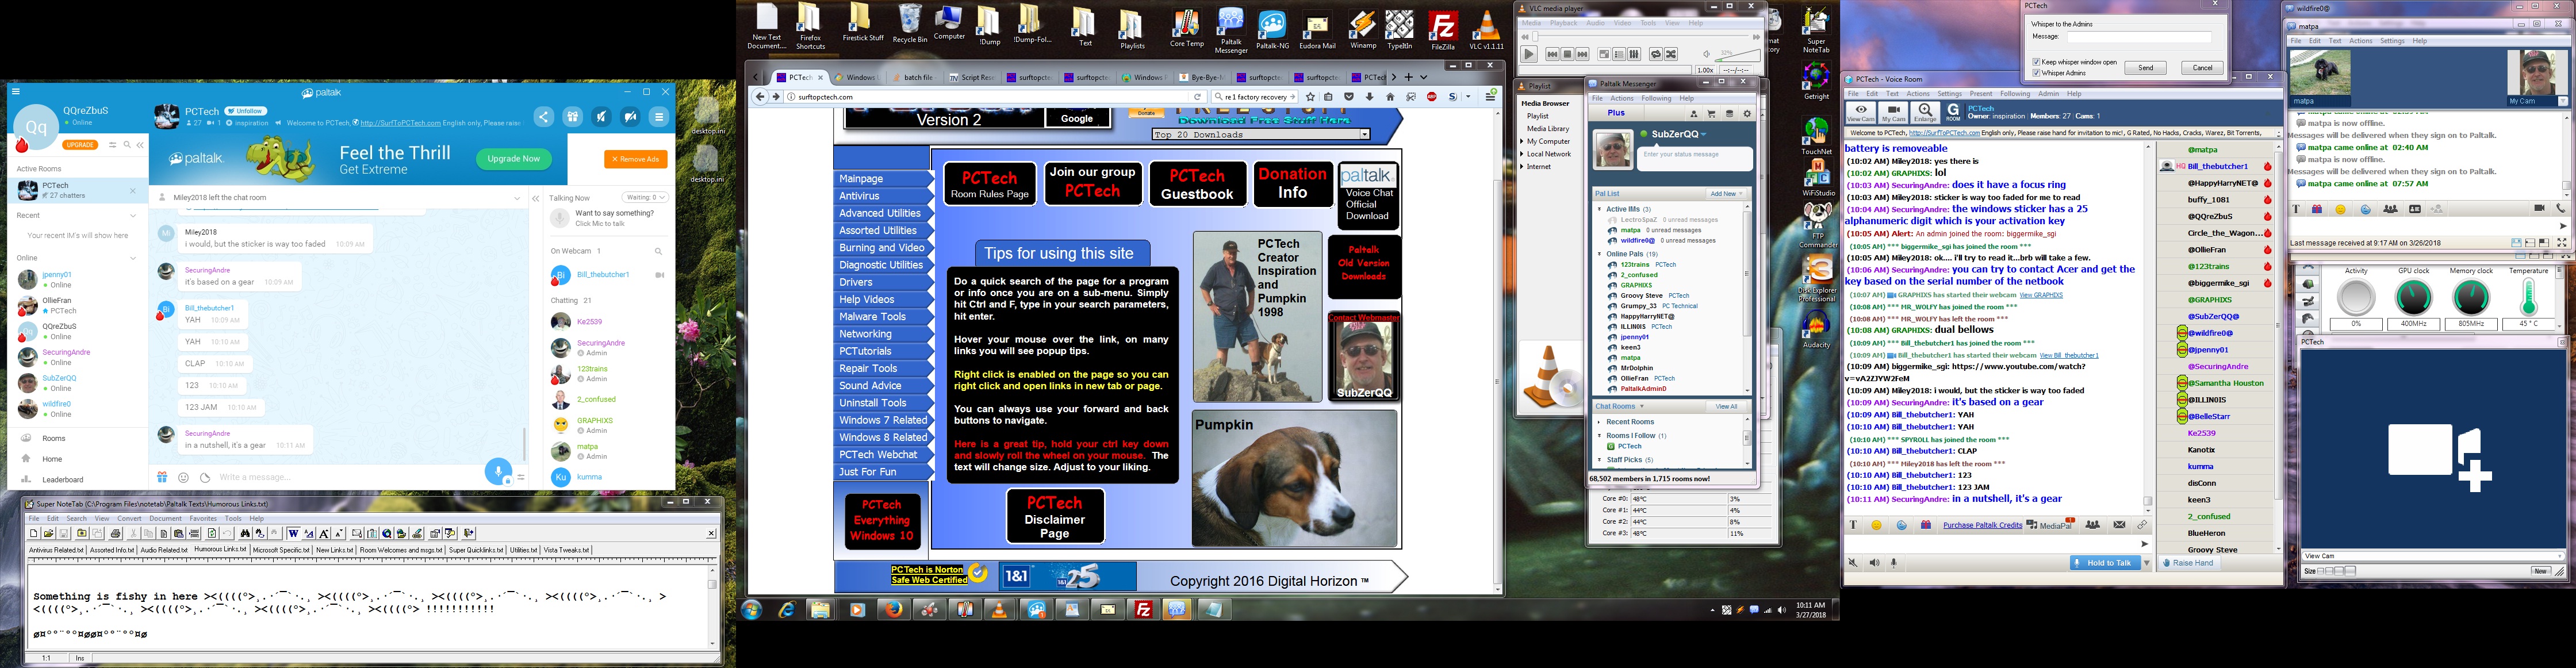Open the gift icon in Paltalk room header
This screenshot has width=2576, height=668.
[572, 117]
